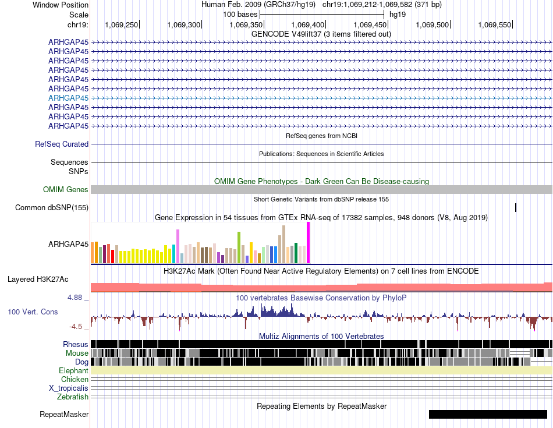Click the 100 Vert. Cons label
This screenshot has height=428, width=553.
(33, 312)
